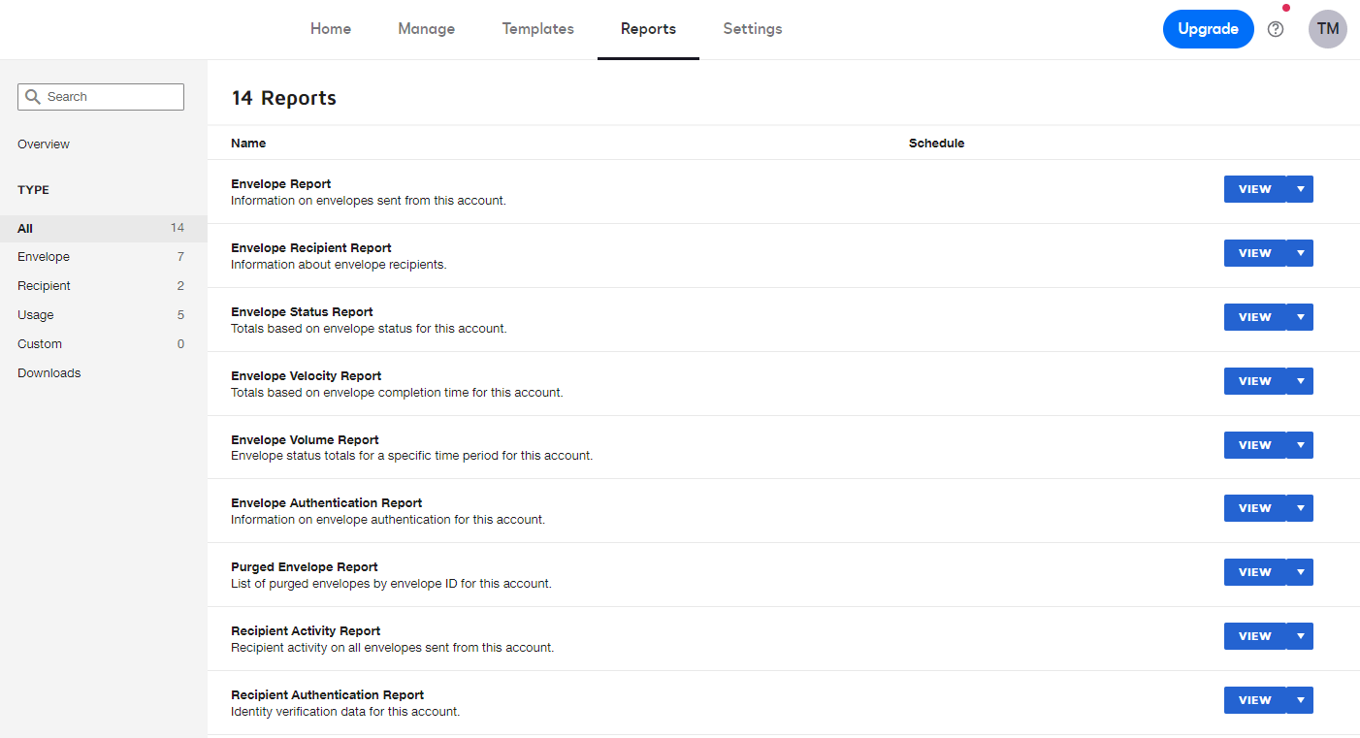The width and height of the screenshot is (1360, 738).
Task: Expand dropdown arrow beside Envelope Report View
Action: [x=1300, y=189]
